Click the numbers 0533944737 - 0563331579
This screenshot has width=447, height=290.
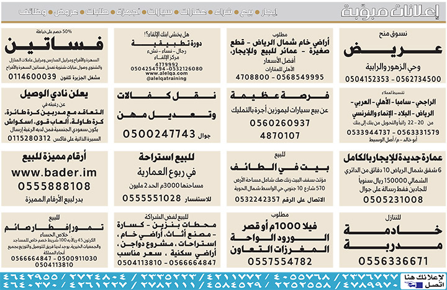[393, 132]
